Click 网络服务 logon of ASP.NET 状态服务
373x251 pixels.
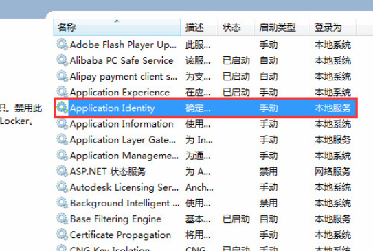pos(332,171)
